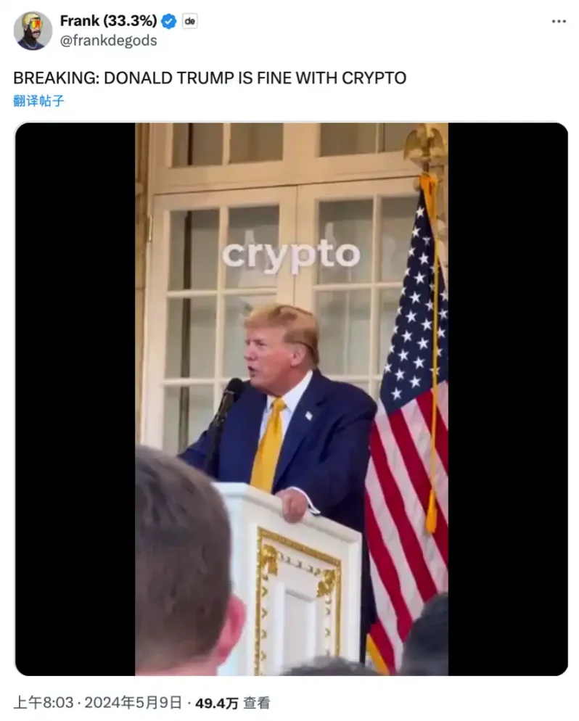Select the BREAKING: DONALD TRUMP tweet text

(x=210, y=78)
